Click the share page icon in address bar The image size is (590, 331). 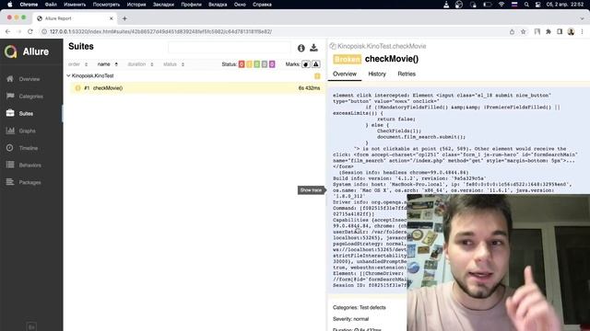[x=512, y=32]
